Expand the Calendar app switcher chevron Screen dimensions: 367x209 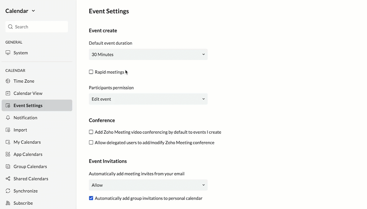click(x=33, y=11)
